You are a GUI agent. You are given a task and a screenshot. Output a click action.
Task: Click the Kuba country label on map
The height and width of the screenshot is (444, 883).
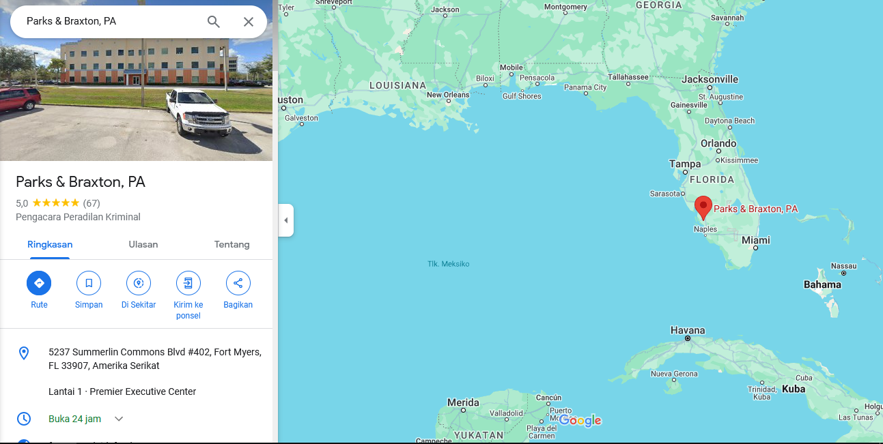[794, 389]
